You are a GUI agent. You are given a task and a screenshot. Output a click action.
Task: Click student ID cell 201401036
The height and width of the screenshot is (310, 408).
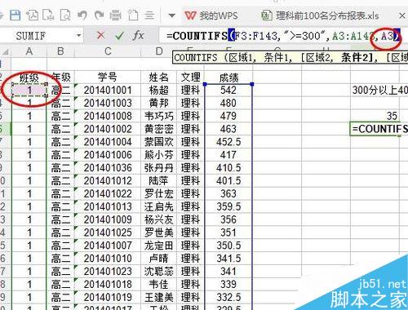[108, 168]
